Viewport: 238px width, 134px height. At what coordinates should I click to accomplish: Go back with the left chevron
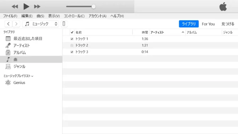coord(8,24)
